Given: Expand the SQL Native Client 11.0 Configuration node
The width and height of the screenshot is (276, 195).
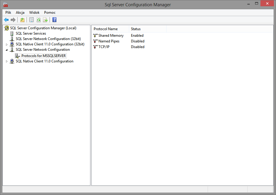Looking at the screenshot, I should pos(7,62).
